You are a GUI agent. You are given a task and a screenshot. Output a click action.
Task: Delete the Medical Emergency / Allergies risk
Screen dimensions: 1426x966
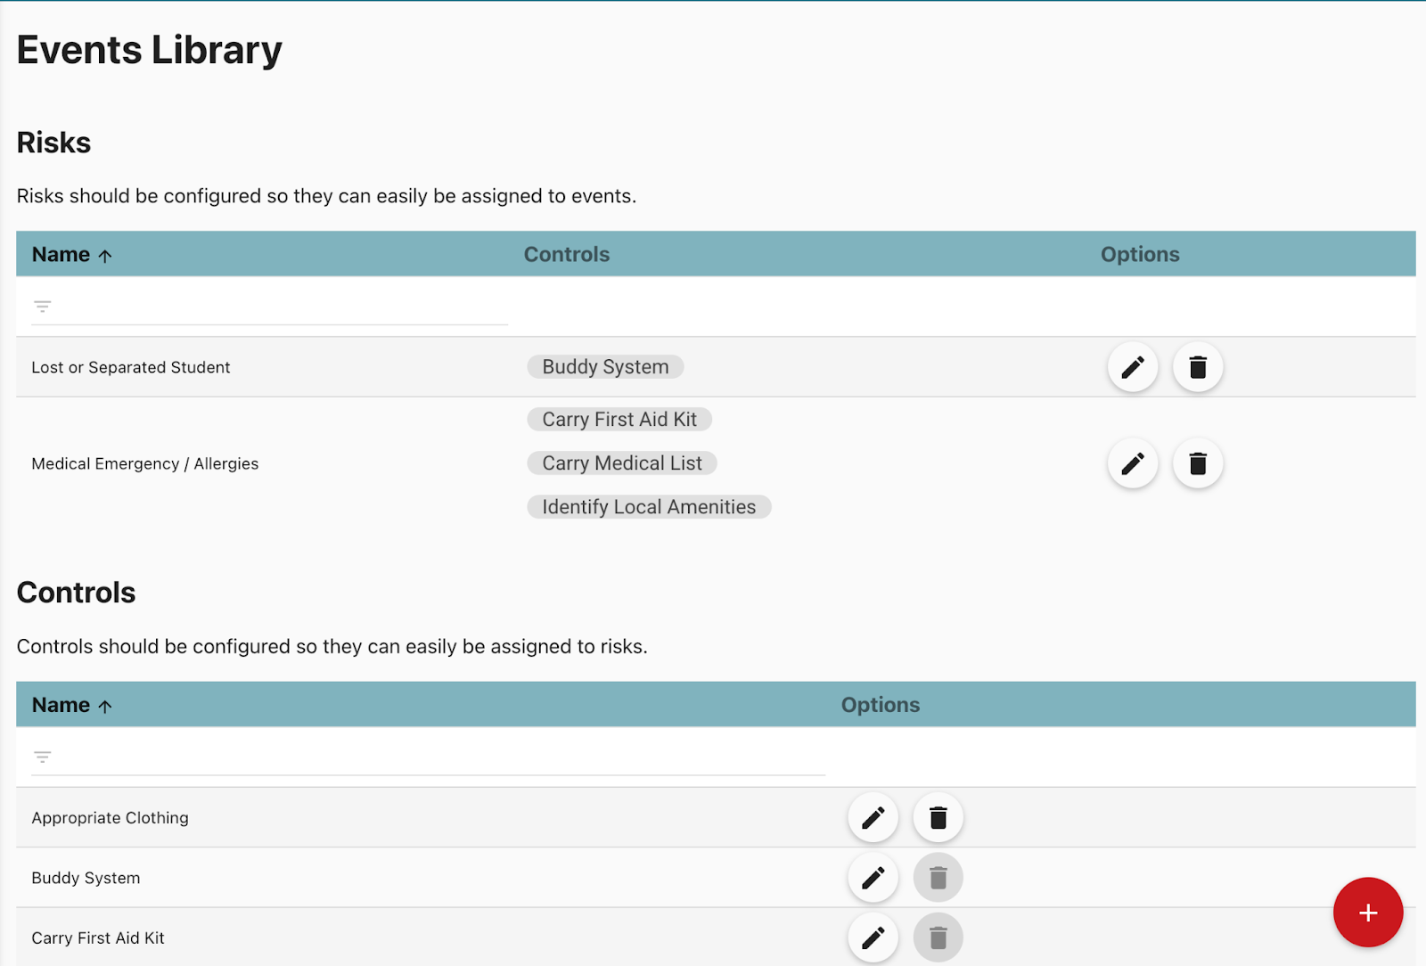tap(1198, 463)
